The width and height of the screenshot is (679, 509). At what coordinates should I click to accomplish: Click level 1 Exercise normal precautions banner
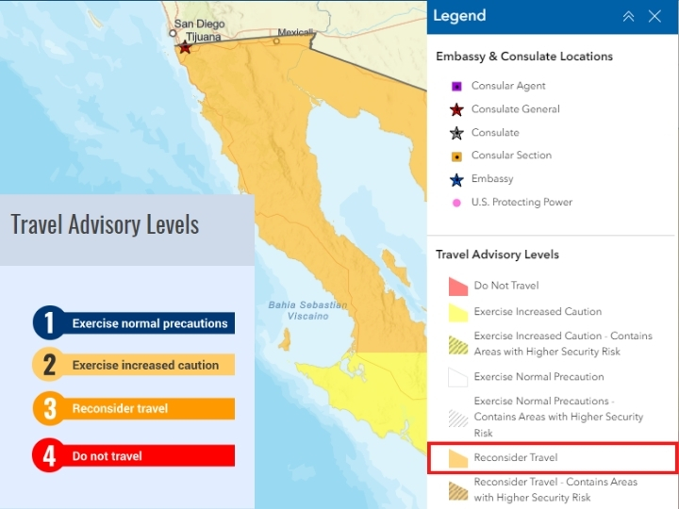pyautogui.click(x=134, y=323)
